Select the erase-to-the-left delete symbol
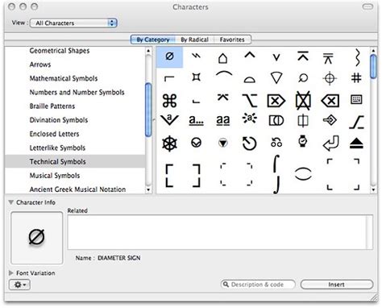Viewport: 382px width, 308px height. point(330,101)
